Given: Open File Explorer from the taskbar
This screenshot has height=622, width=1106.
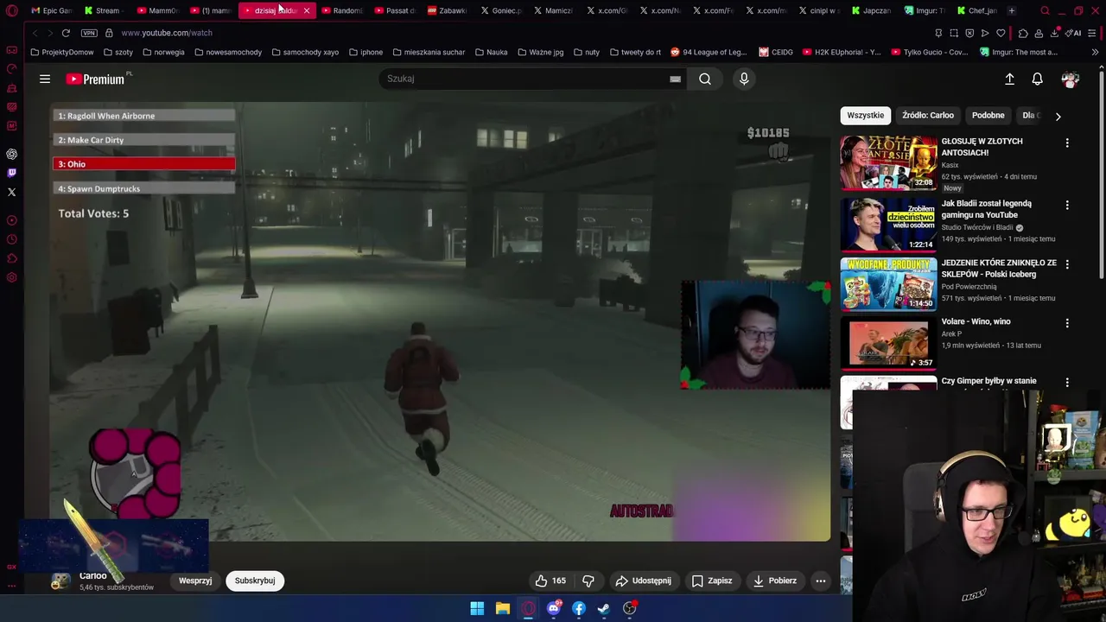Looking at the screenshot, I should 502,608.
